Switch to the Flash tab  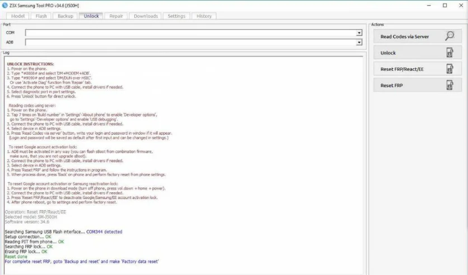pyautogui.click(x=41, y=16)
